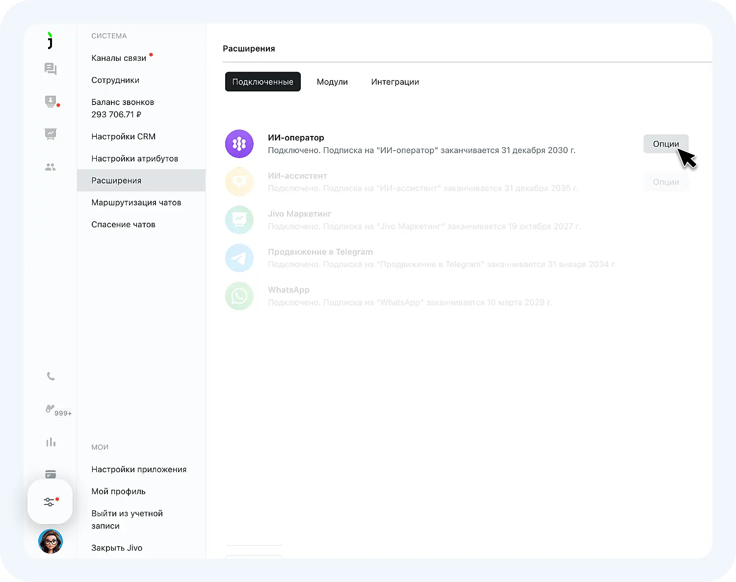Open Мой профиль settings
This screenshot has height=582, width=736.
[x=118, y=491]
